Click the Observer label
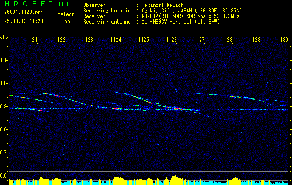 [x=94, y=5]
